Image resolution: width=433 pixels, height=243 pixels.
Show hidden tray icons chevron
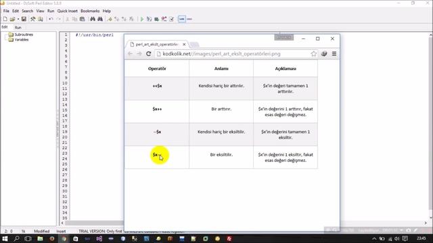click(374, 238)
